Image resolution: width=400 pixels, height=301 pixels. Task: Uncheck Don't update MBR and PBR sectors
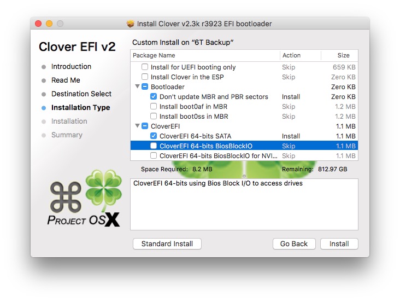154,96
